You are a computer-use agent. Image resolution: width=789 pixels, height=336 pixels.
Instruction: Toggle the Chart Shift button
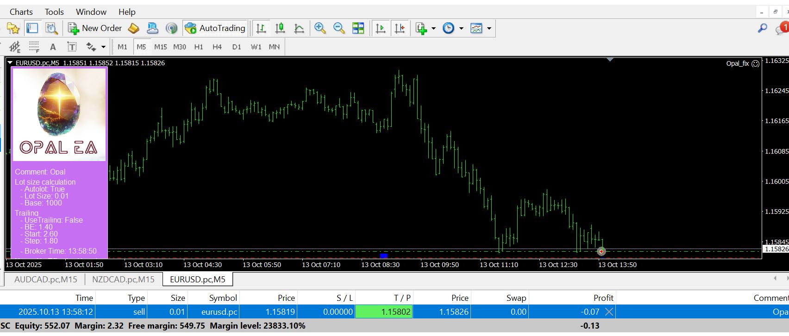tap(400, 28)
